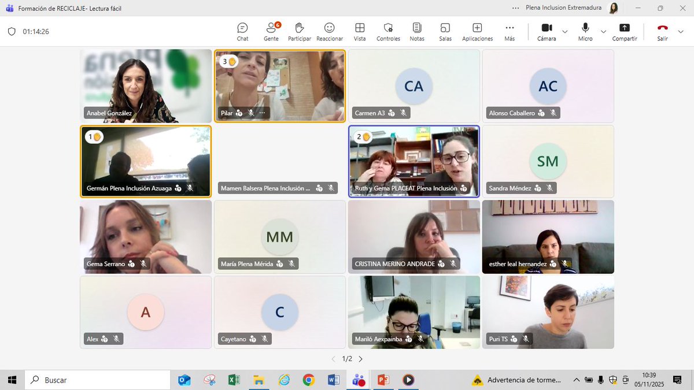Select esther leal hernandez video tile

pos(548,237)
